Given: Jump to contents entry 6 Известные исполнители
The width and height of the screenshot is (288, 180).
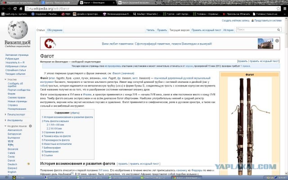Looking at the screenshot, I should pos(57,144).
